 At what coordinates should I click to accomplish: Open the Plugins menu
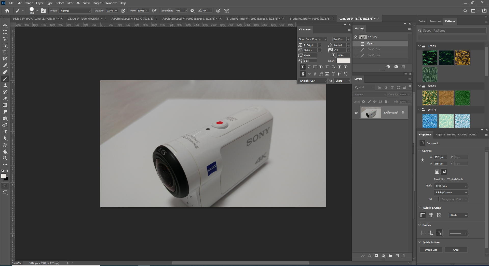coord(98,3)
